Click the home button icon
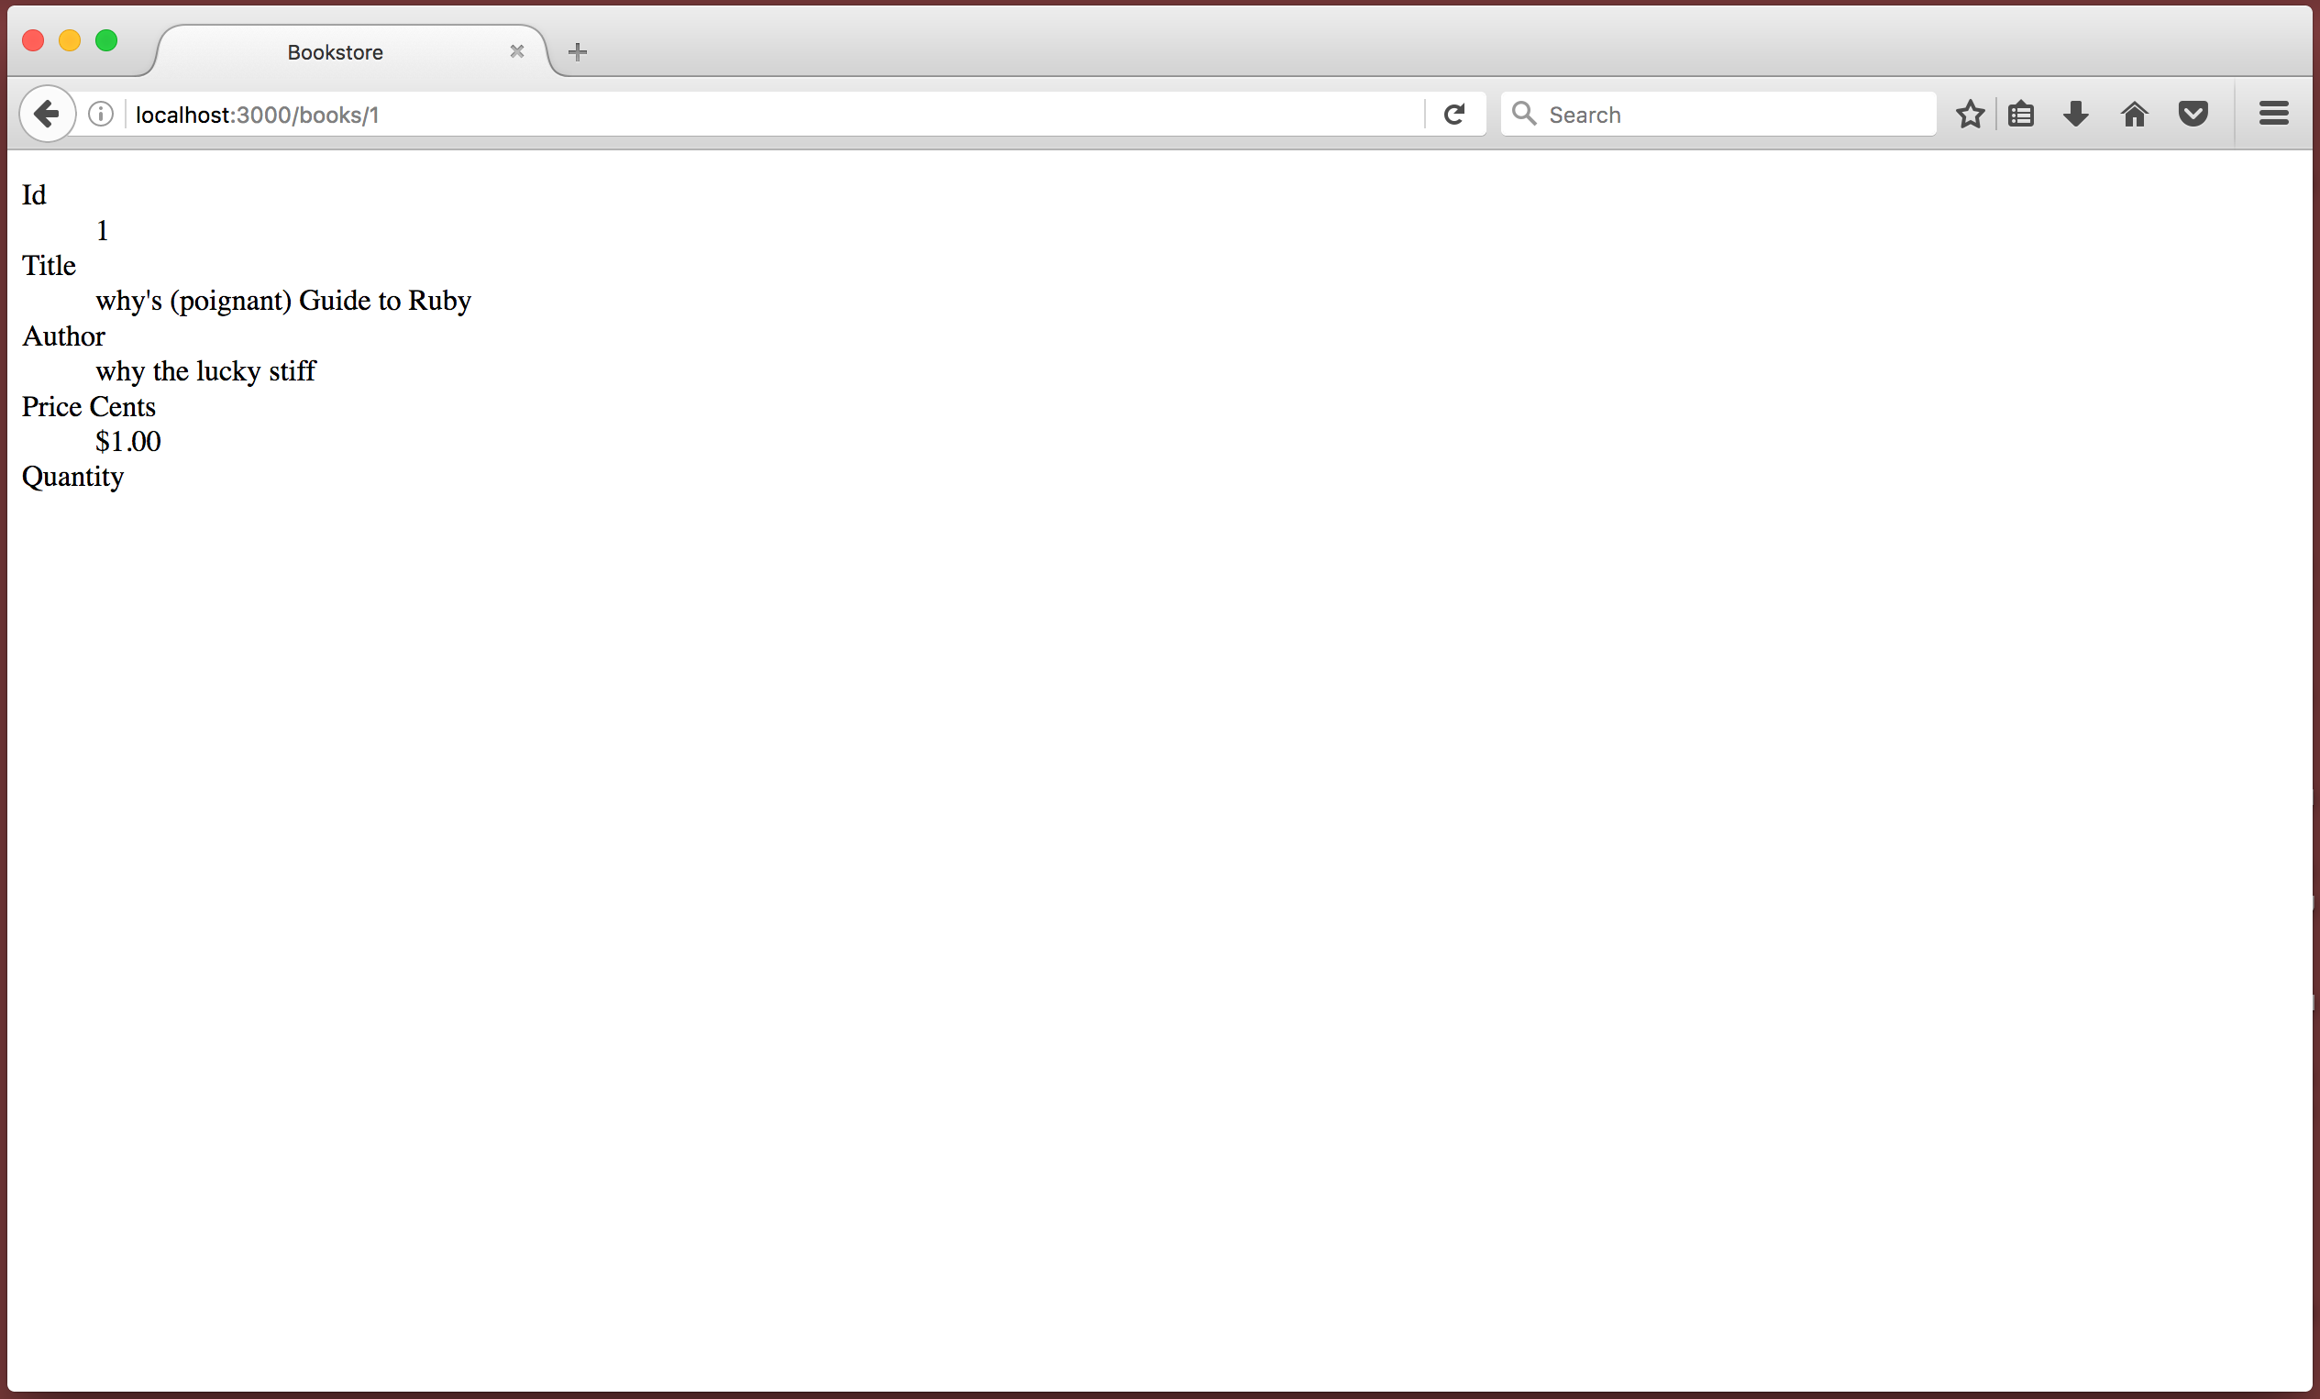The width and height of the screenshot is (2320, 1399). tap(2135, 115)
